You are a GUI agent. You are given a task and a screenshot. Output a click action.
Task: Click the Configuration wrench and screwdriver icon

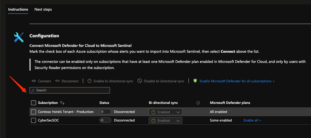click(x=19, y=37)
